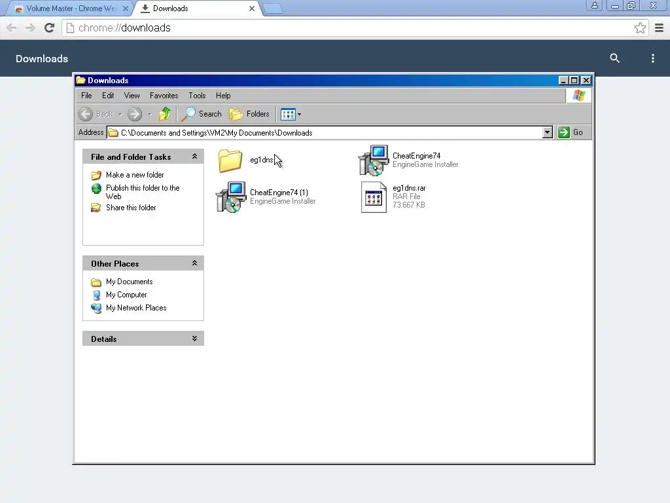Click the Explorer address path field
The width and height of the screenshot is (670, 503).
(329, 132)
